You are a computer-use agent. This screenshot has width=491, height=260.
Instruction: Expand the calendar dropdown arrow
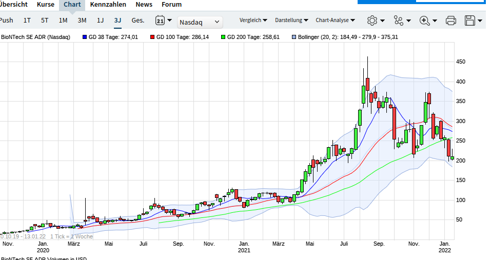(169, 21)
